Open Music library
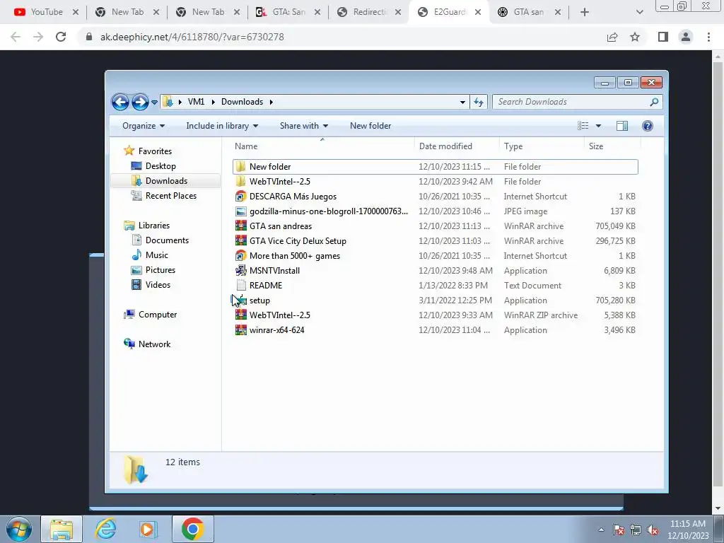Image resolution: width=724 pixels, height=543 pixels. (x=156, y=255)
